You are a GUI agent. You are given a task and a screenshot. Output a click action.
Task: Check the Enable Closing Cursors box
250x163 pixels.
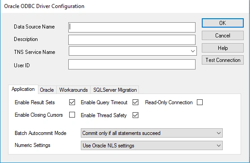(72, 114)
